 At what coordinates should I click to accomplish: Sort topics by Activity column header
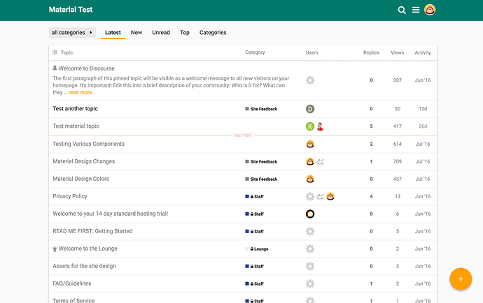(422, 52)
